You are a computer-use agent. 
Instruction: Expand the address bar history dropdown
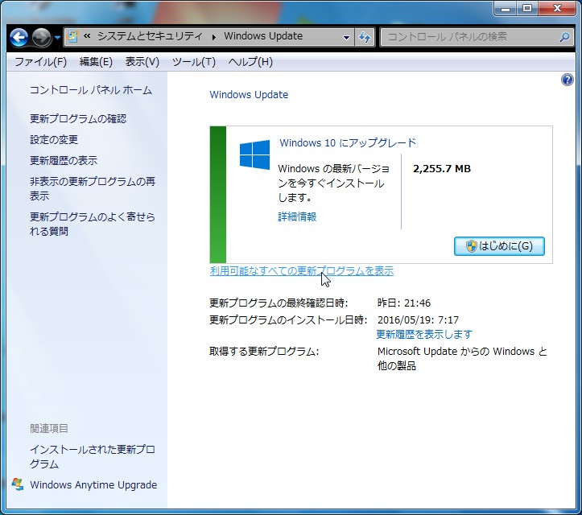coord(346,37)
